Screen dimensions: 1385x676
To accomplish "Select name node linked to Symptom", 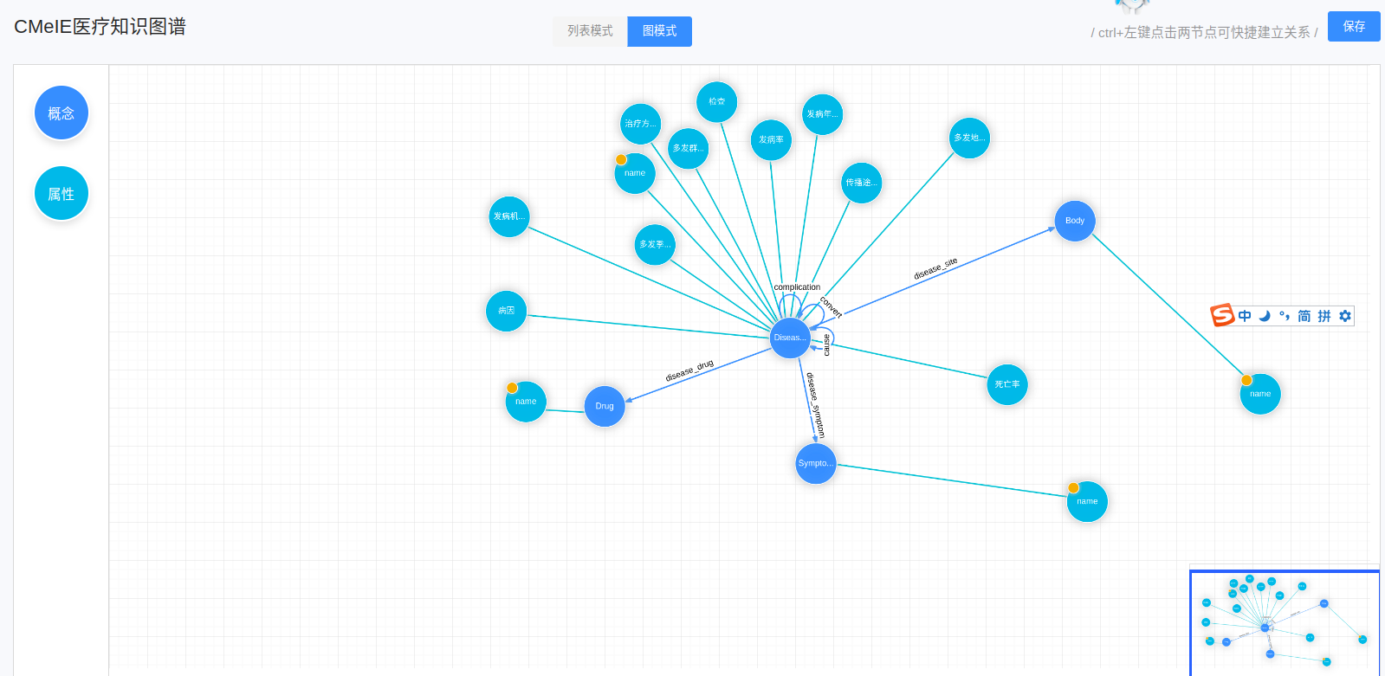I will pos(1087,501).
